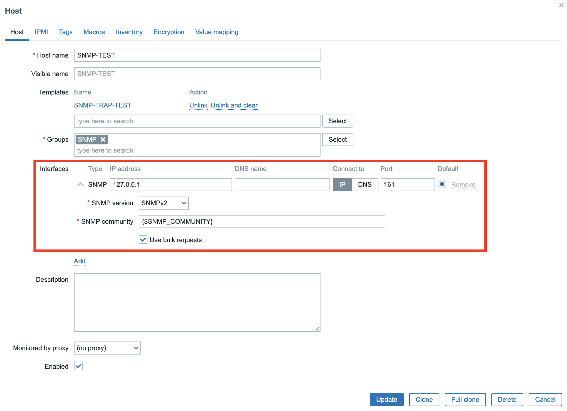Click the SNMP community input field
The height and width of the screenshot is (411, 567).
pyautogui.click(x=262, y=222)
